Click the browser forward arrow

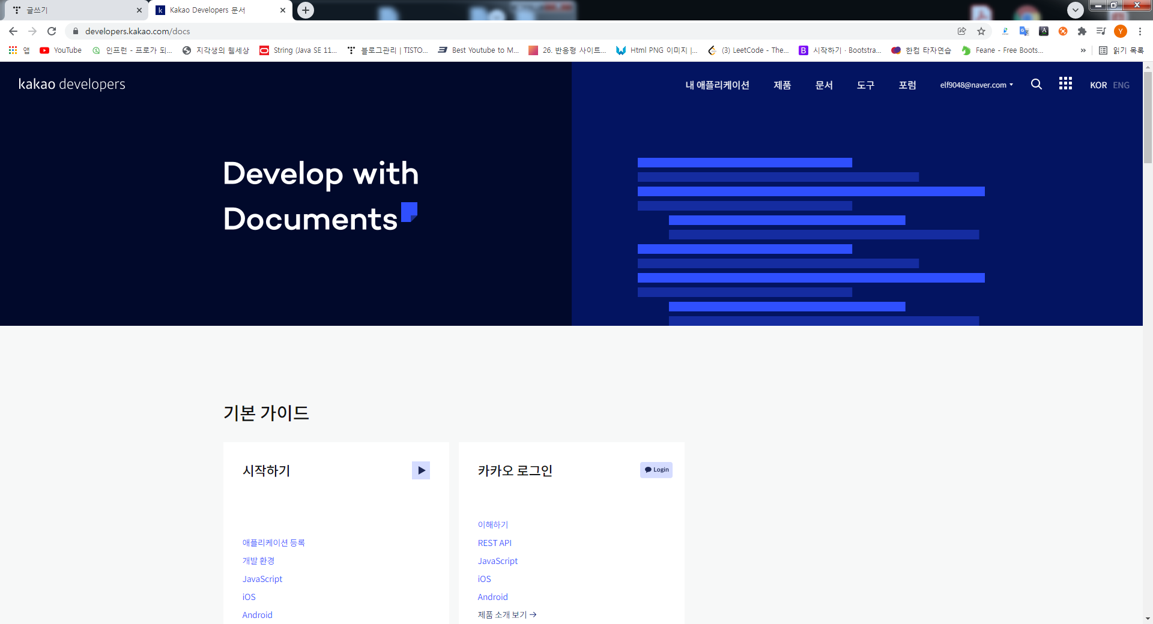click(x=32, y=31)
